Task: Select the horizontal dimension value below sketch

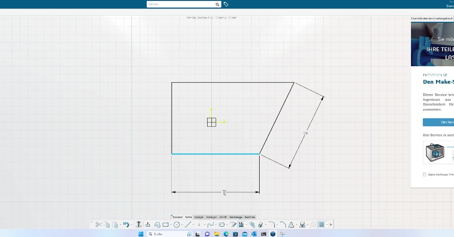Action: coord(224,192)
